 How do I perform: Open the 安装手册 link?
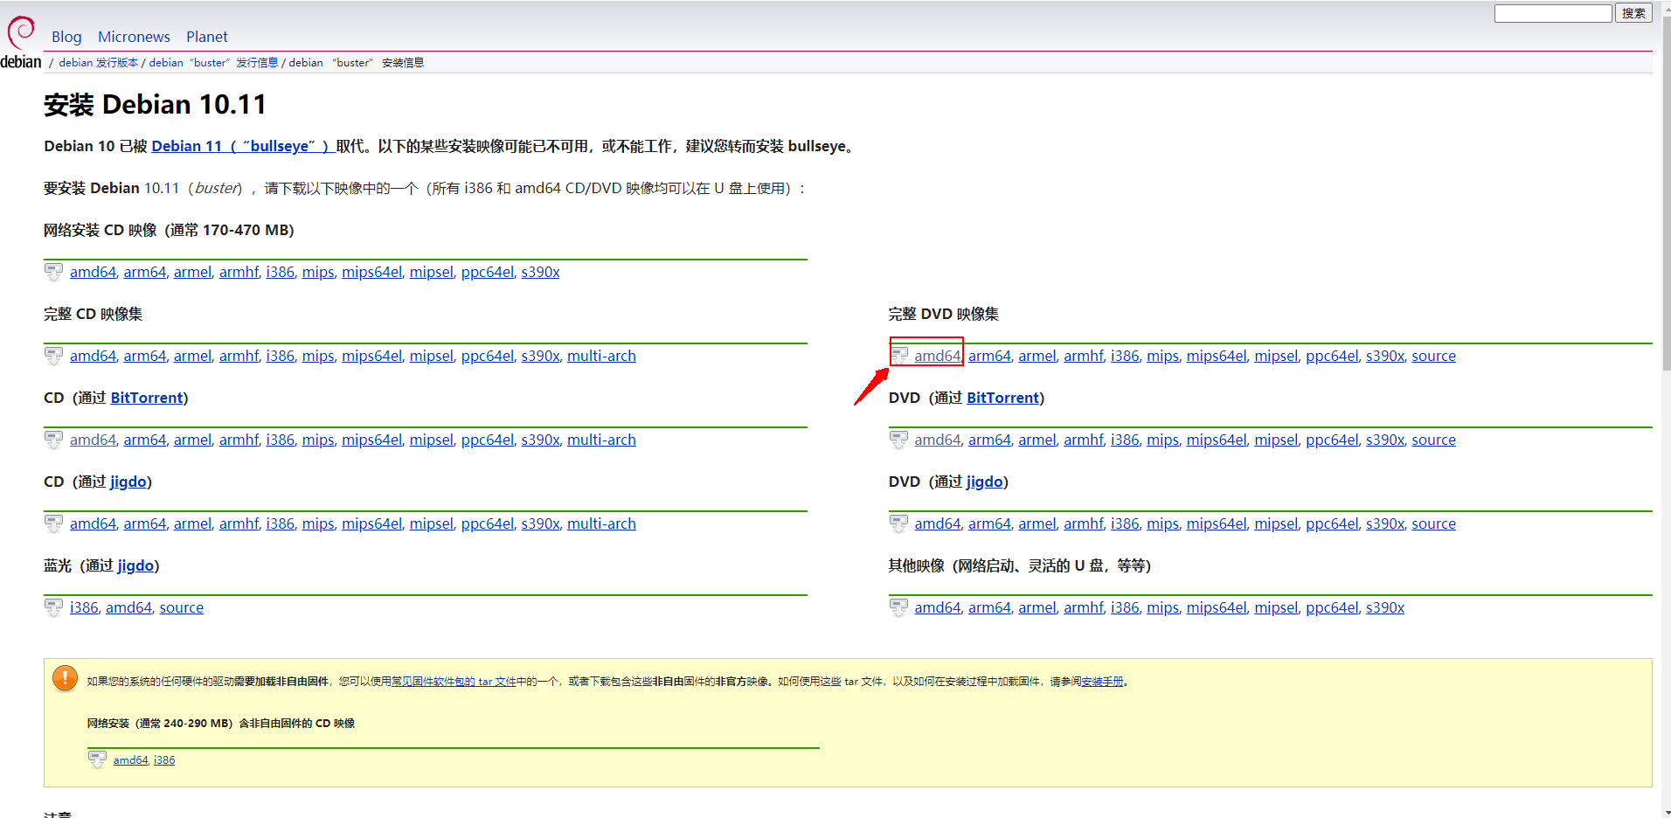pyautogui.click(x=1102, y=682)
